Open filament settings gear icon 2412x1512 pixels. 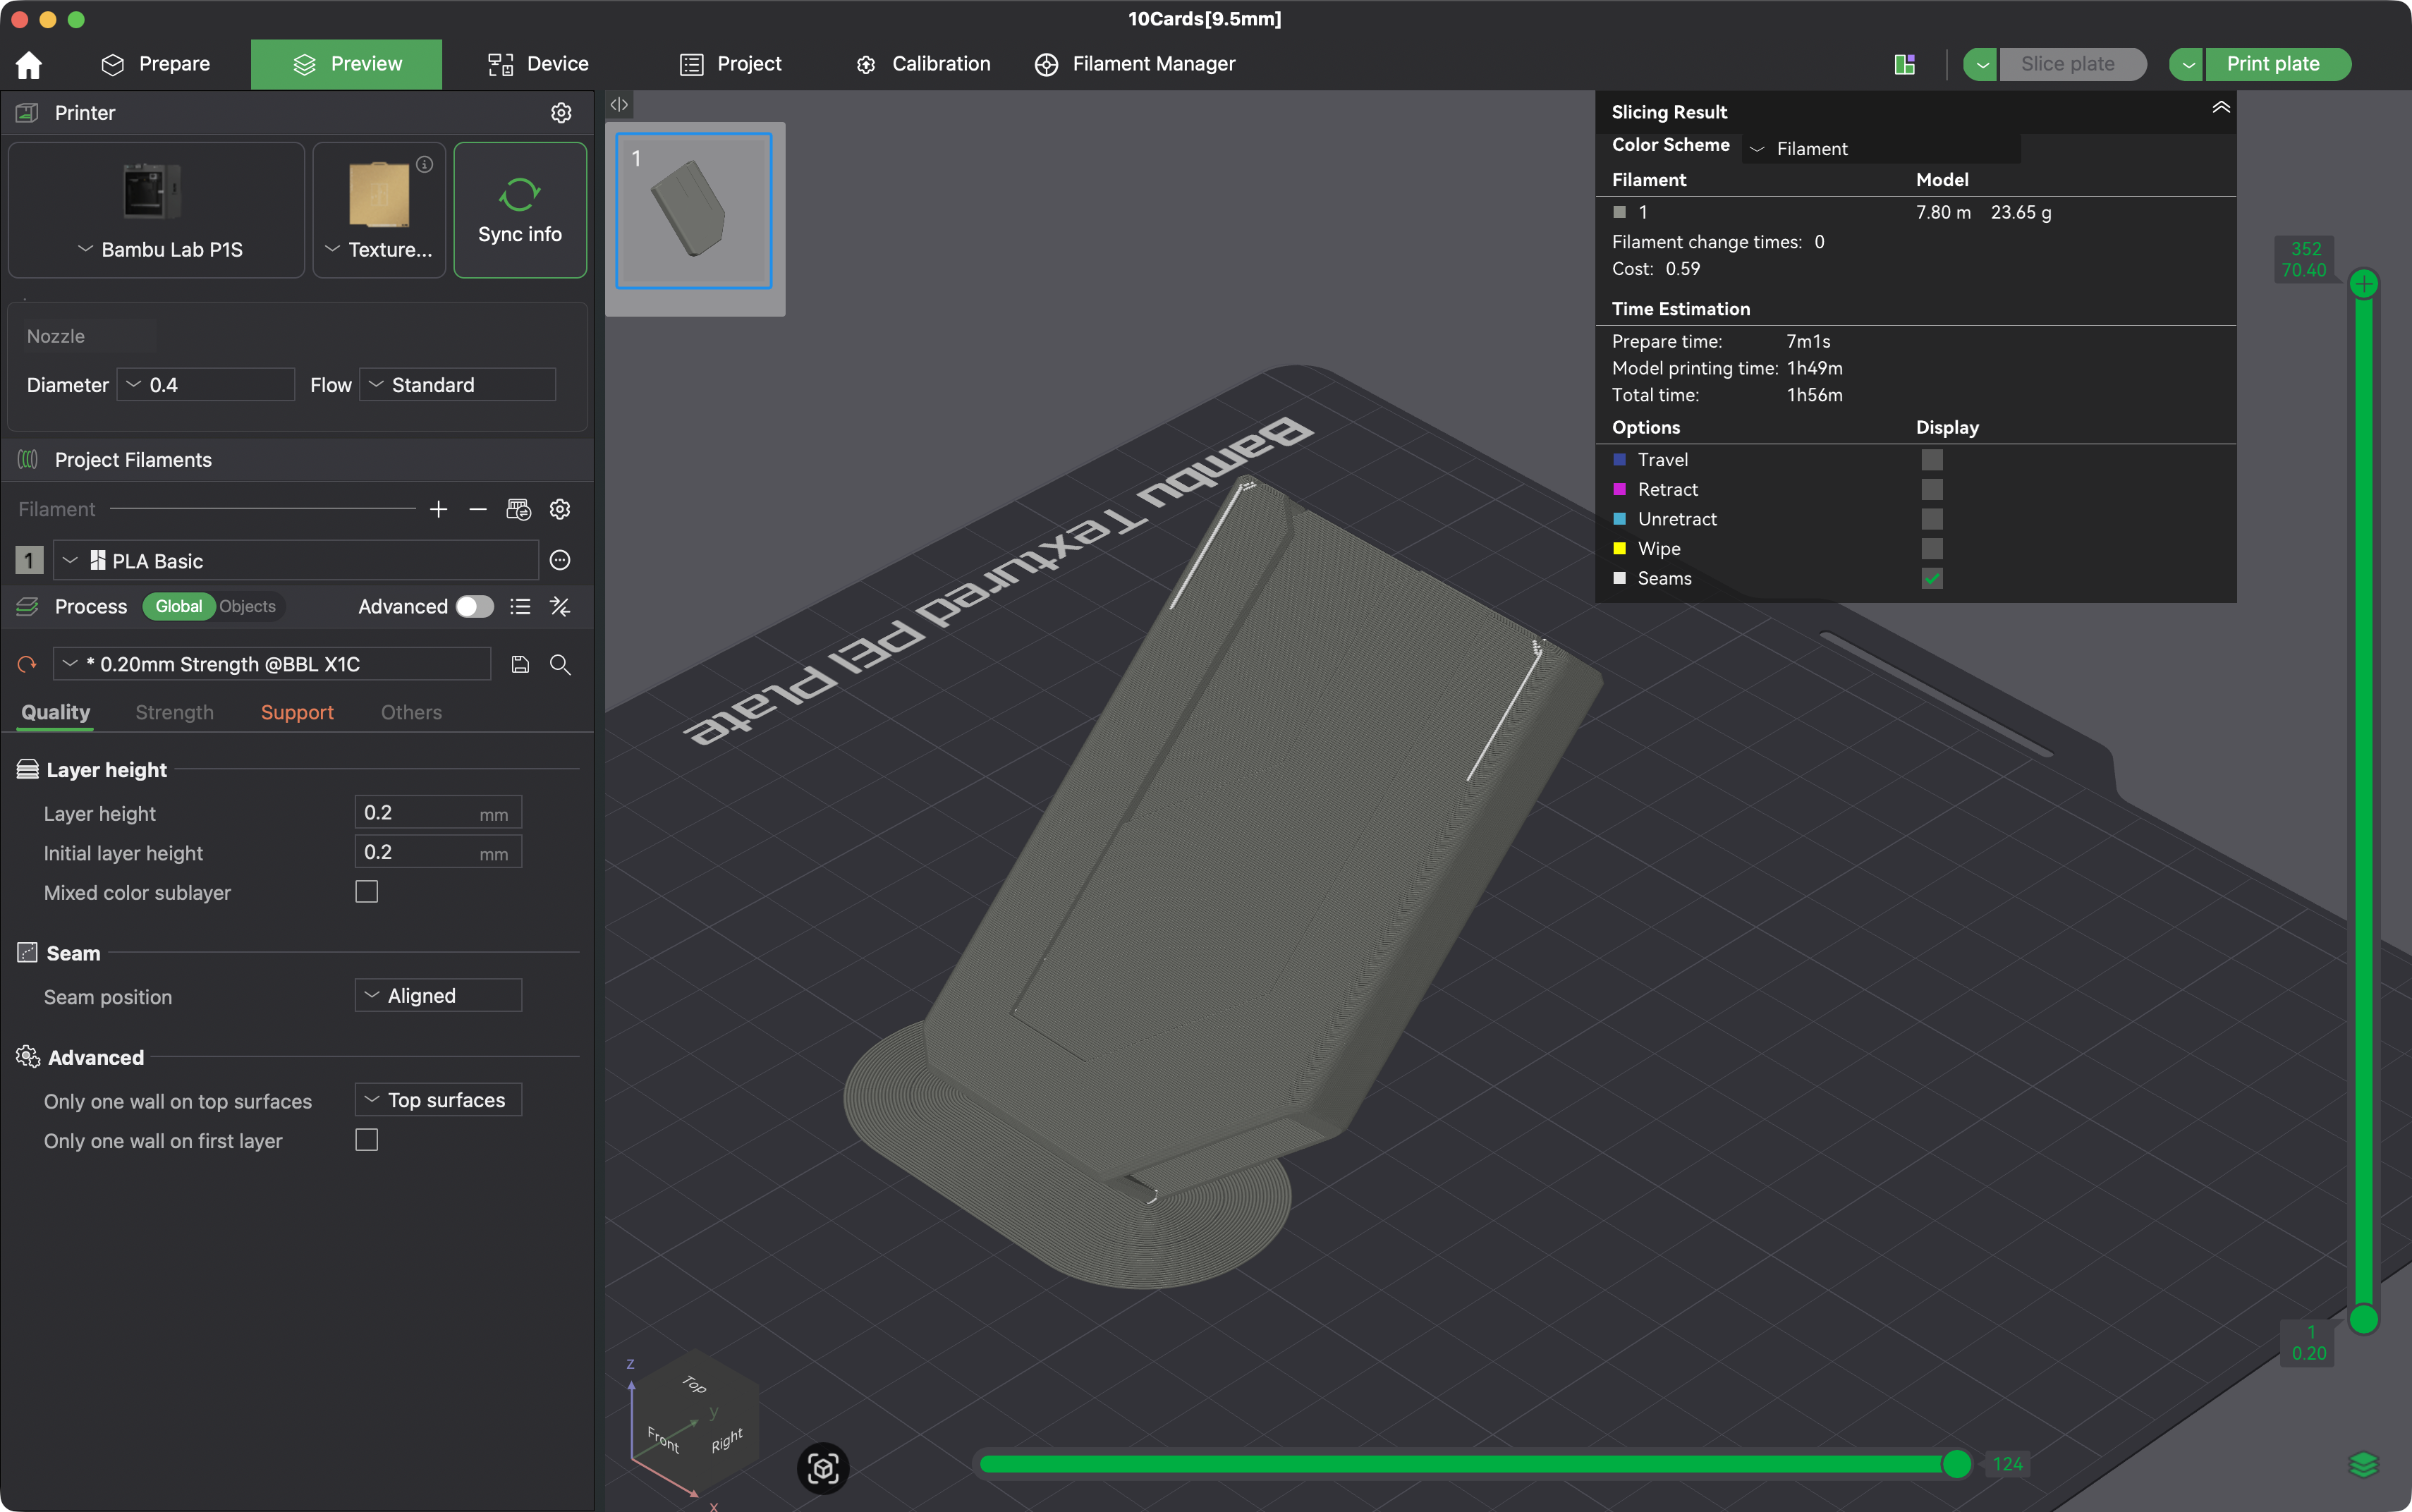click(560, 510)
